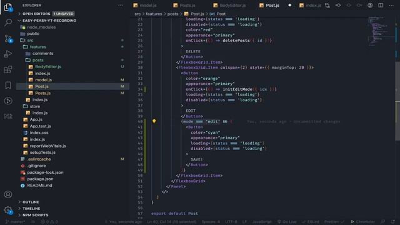Viewport: 400px width, 225px height.
Task: Click the lightbulb code action on line 40
Action: click(x=154, y=121)
